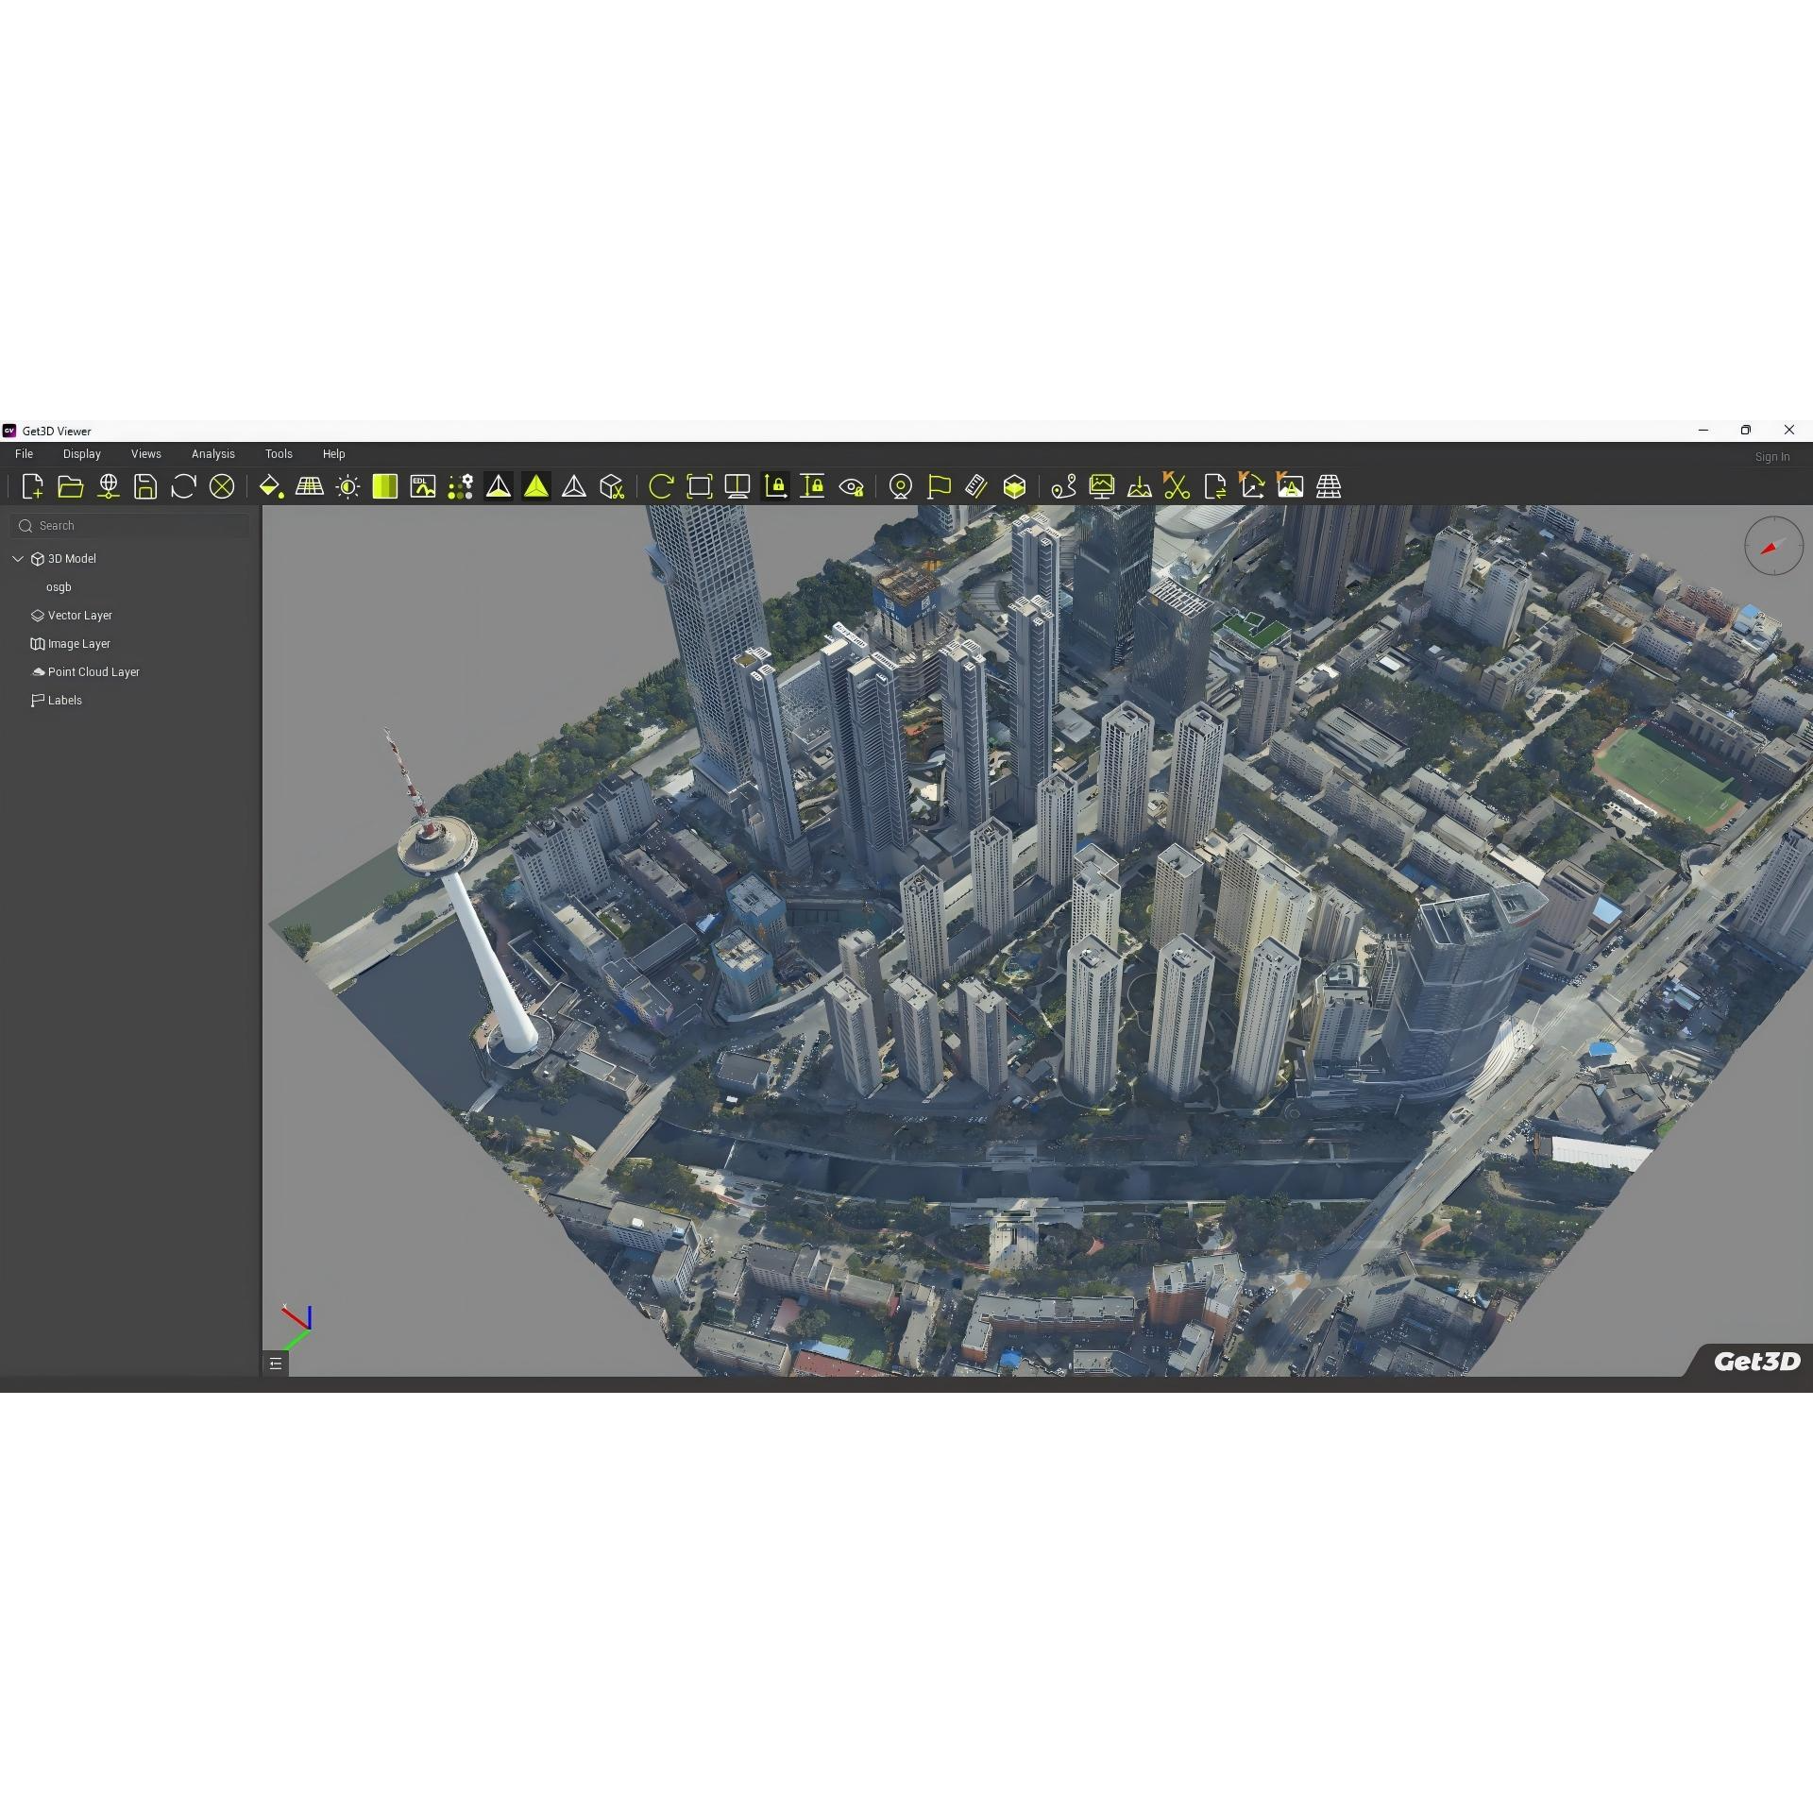
Task: Click the route path with pin icon
Action: point(1063,486)
